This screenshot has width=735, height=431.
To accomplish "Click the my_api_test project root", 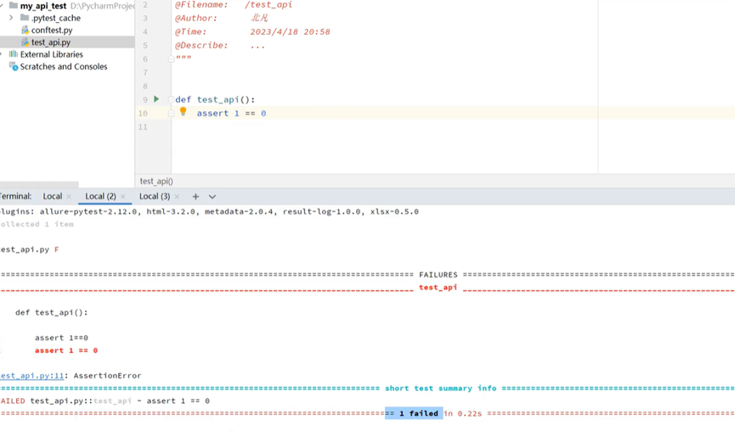I will pyautogui.click(x=43, y=6).
